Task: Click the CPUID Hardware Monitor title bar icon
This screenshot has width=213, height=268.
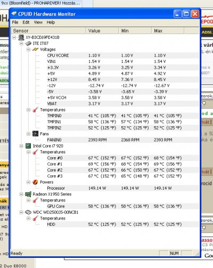Action: [x=14, y=14]
